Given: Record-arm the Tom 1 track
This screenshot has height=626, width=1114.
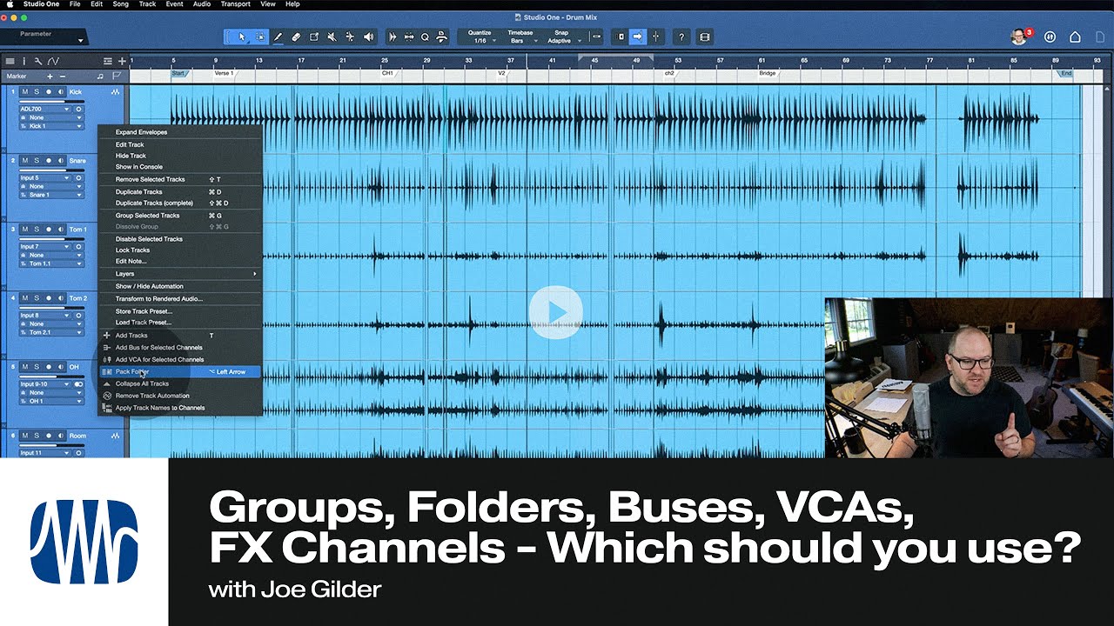Looking at the screenshot, I should click(49, 230).
